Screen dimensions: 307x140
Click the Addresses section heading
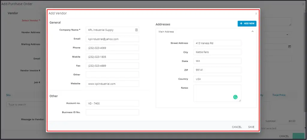click(163, 25)
